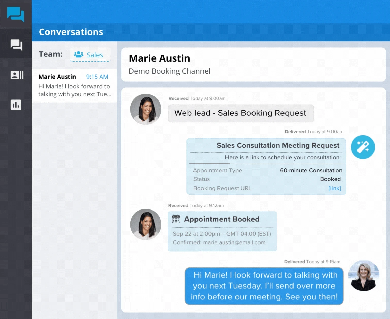This screenshot has height=319, width=390.
Task: Click the Booking Request URL label
Action: point(222,188)
